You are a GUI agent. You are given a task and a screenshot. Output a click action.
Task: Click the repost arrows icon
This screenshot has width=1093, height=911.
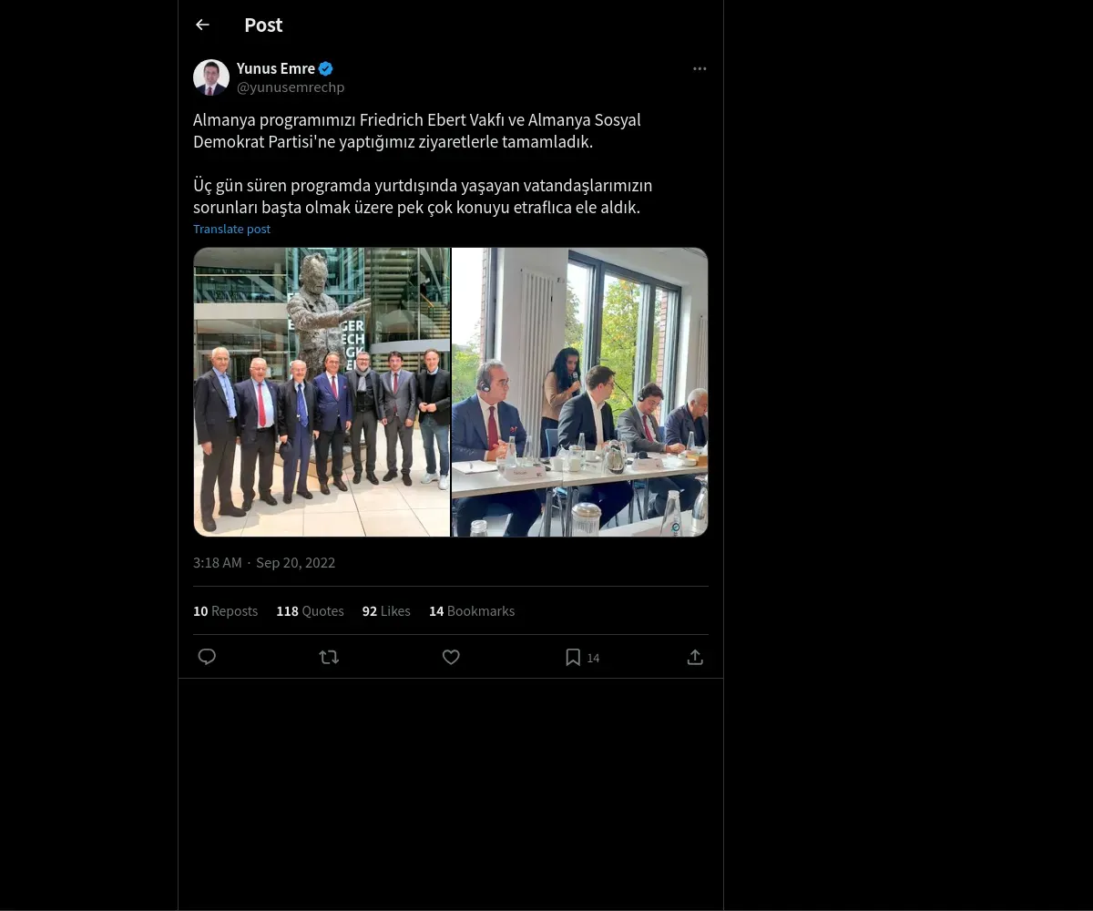329,657
